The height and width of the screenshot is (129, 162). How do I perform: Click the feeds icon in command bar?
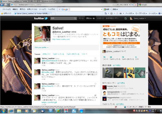[x=111, y=14]
